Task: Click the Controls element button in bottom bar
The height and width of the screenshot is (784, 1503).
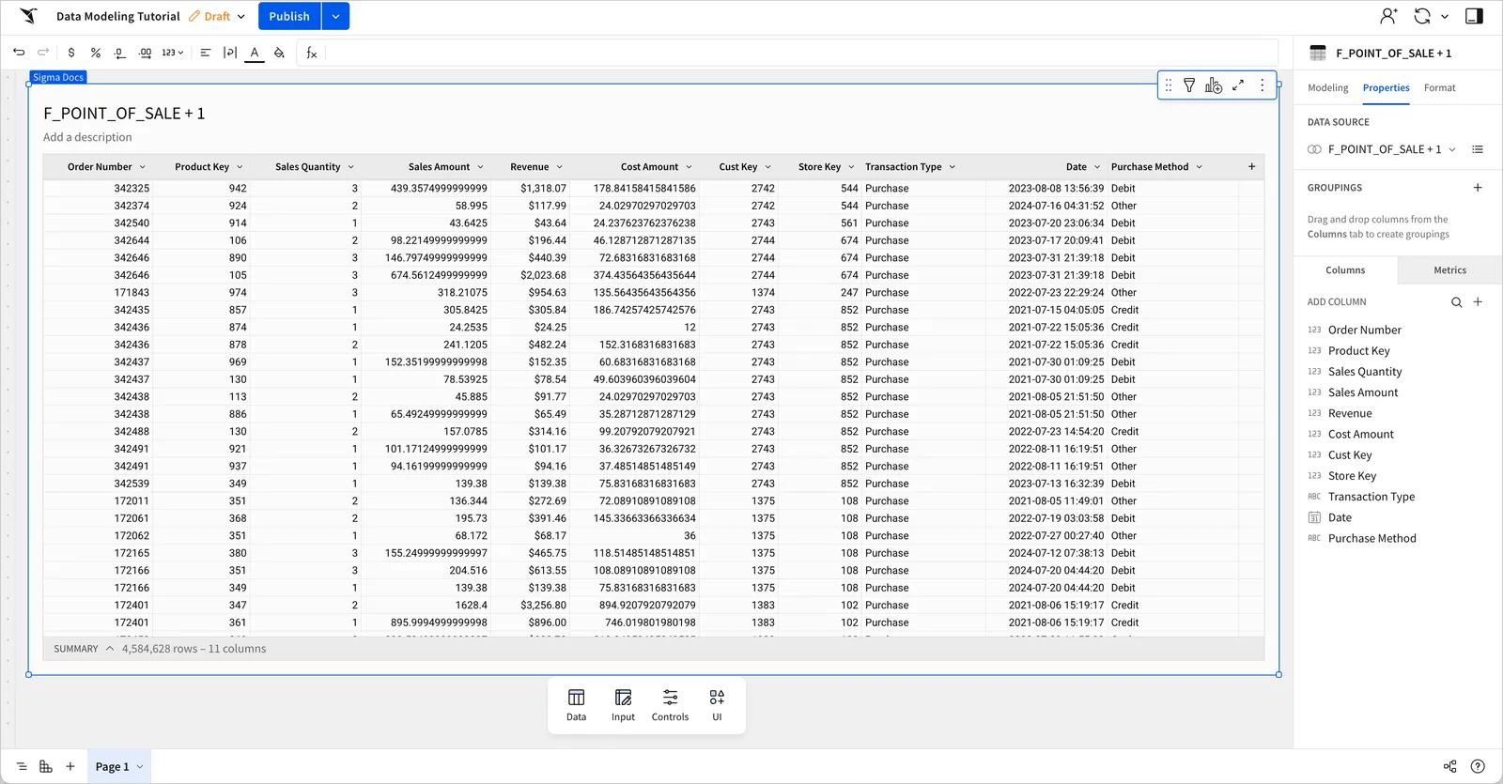Action: pyautogui.click(x=670, y=705)
